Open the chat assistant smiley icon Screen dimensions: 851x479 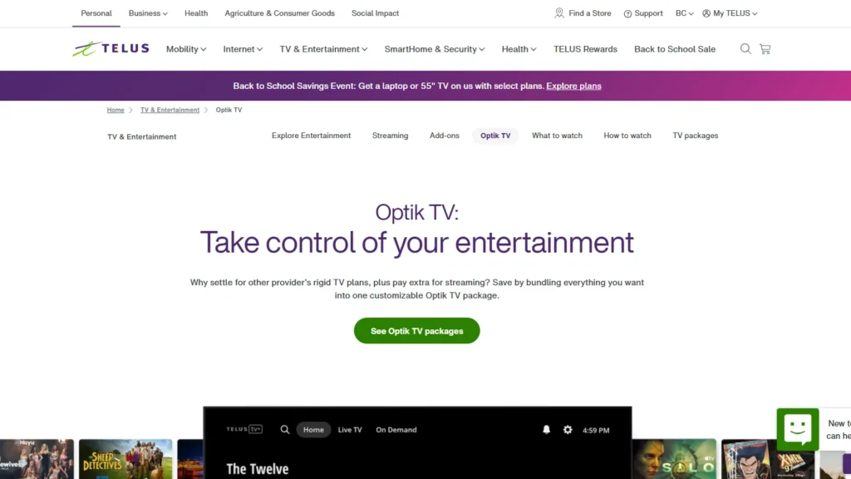(797, 429)
